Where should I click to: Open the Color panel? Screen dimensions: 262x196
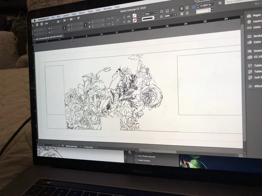click(x=254, y=42)
